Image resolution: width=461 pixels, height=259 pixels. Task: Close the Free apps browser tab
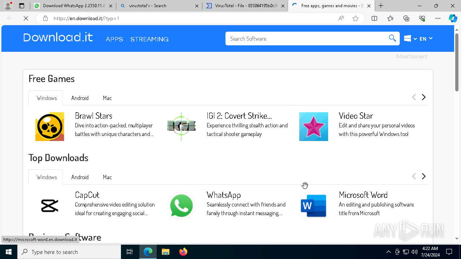(369, 6)
